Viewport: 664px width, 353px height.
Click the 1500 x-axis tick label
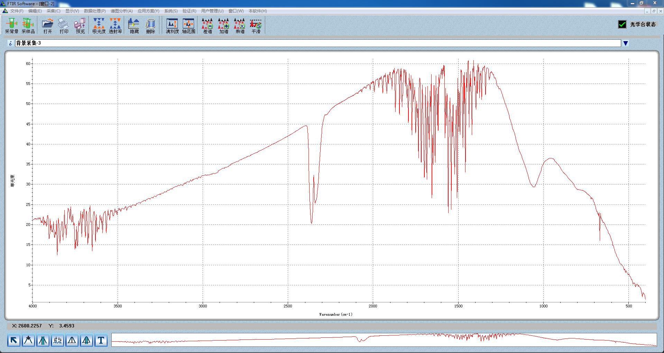pyautogui.click(x=458, y=306)
